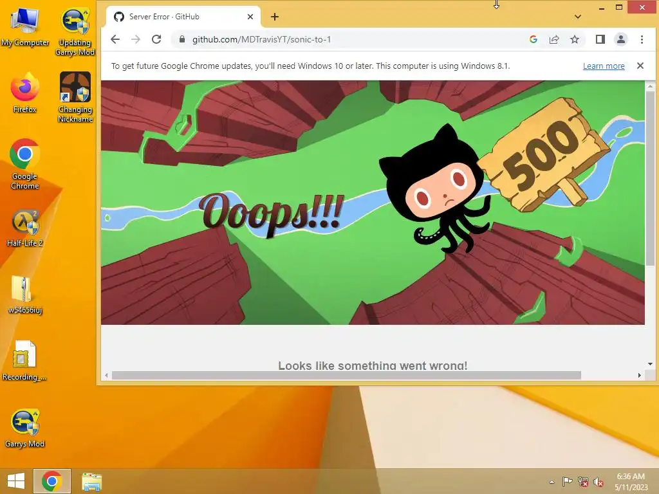
Task: View site information via the lock icon
Action: (182, 39)
